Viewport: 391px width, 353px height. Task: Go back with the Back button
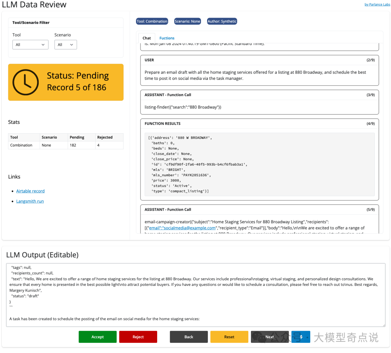(189, 337)
